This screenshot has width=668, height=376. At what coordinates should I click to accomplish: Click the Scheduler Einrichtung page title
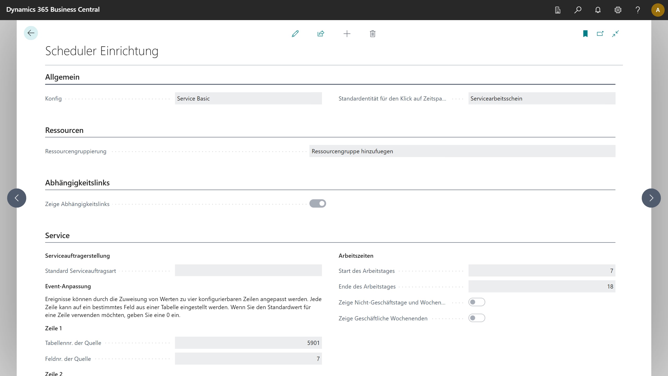(102, 51)
